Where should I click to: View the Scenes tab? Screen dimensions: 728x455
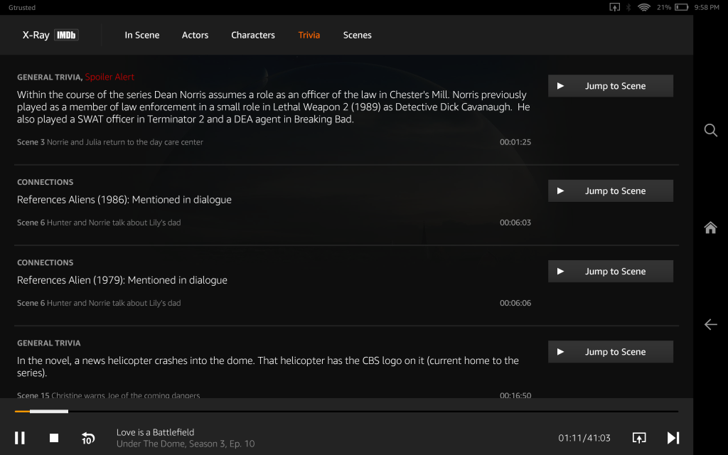click(357, 36)
